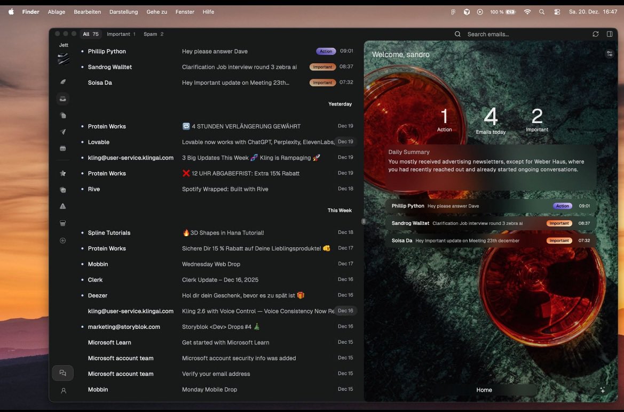Open Soisa Da card in welcome panel

point(491,240)
